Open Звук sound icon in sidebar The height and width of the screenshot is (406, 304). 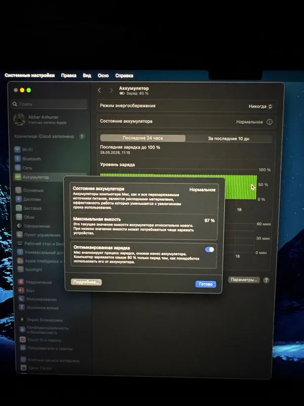click(21, 290)
